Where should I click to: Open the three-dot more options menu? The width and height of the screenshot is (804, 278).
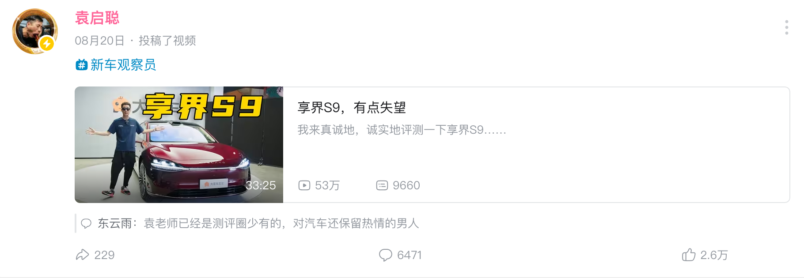coord(786,27)
